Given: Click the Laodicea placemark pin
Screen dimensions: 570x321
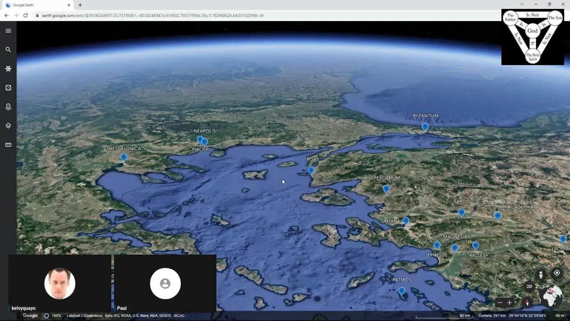Looking at the screenshot, I should coord(563,239).
